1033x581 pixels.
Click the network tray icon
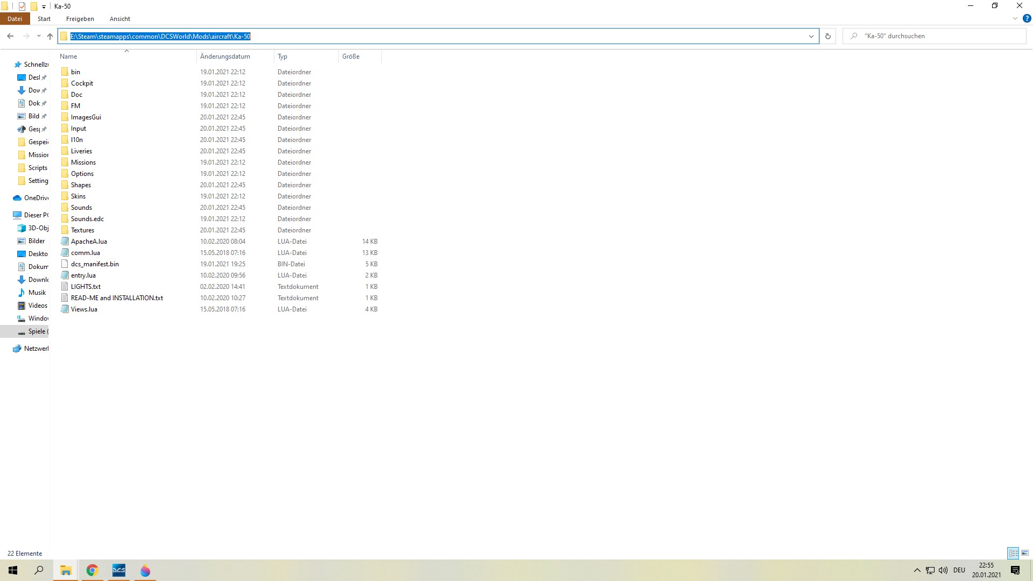930,570
